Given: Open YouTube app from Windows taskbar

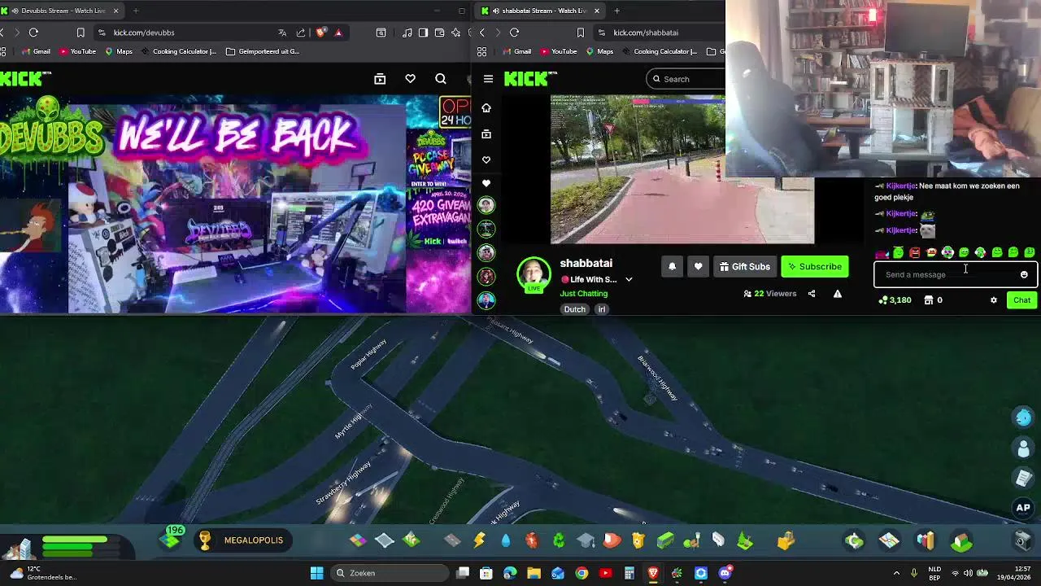Looking at the screenshot, I should click(605, 573).
